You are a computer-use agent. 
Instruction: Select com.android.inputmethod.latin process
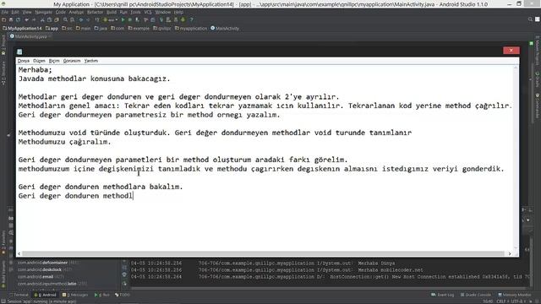pos(52,284)
